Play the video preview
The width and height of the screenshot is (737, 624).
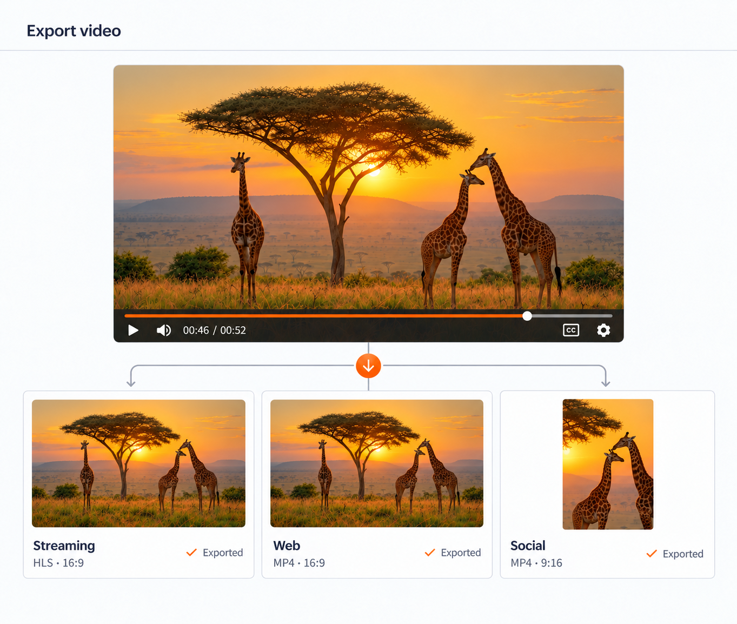(133, 330)
